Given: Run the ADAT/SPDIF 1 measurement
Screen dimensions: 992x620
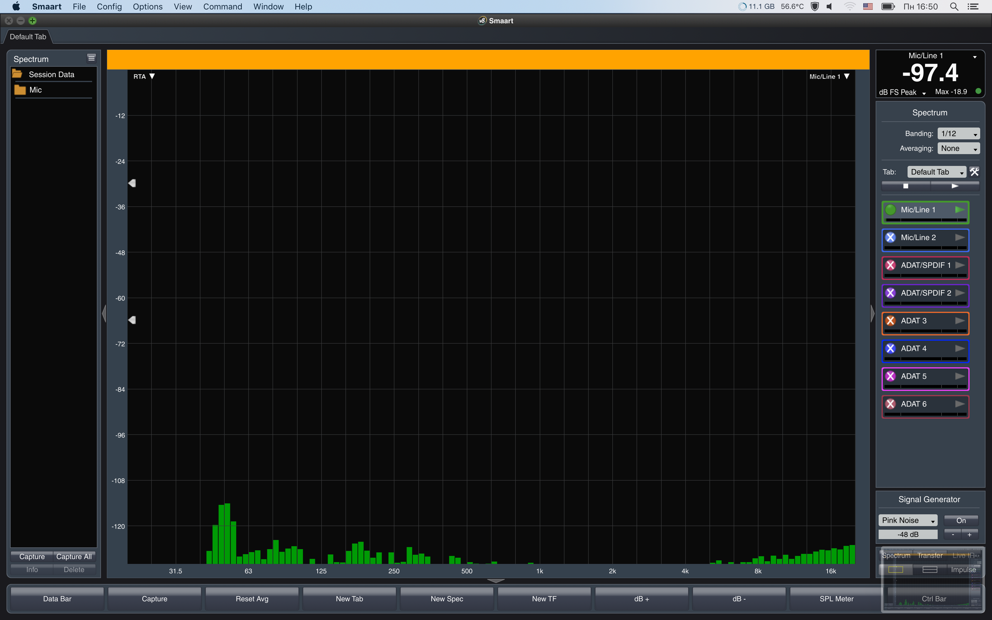Looking at the screenshot, I should coord(960,265).
